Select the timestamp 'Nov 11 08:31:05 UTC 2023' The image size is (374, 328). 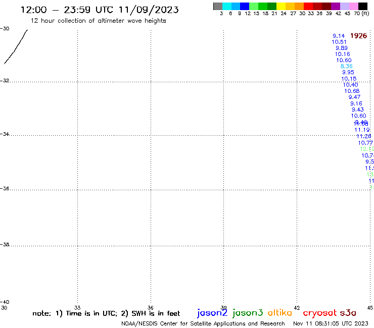point(331,324)
